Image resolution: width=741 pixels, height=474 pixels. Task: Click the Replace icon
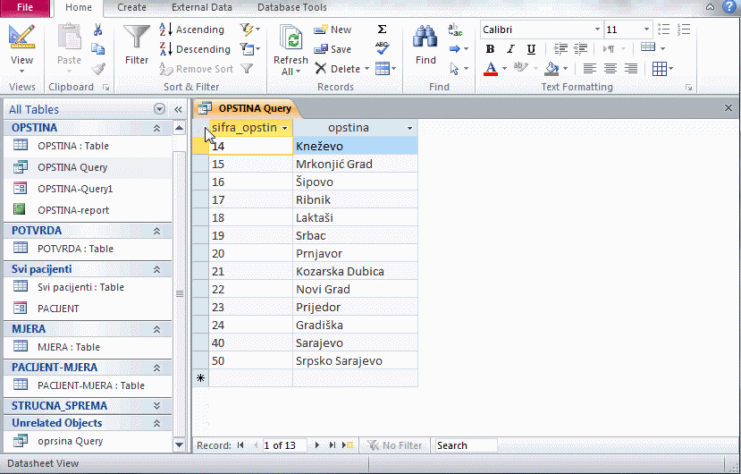tap(455, 30)
